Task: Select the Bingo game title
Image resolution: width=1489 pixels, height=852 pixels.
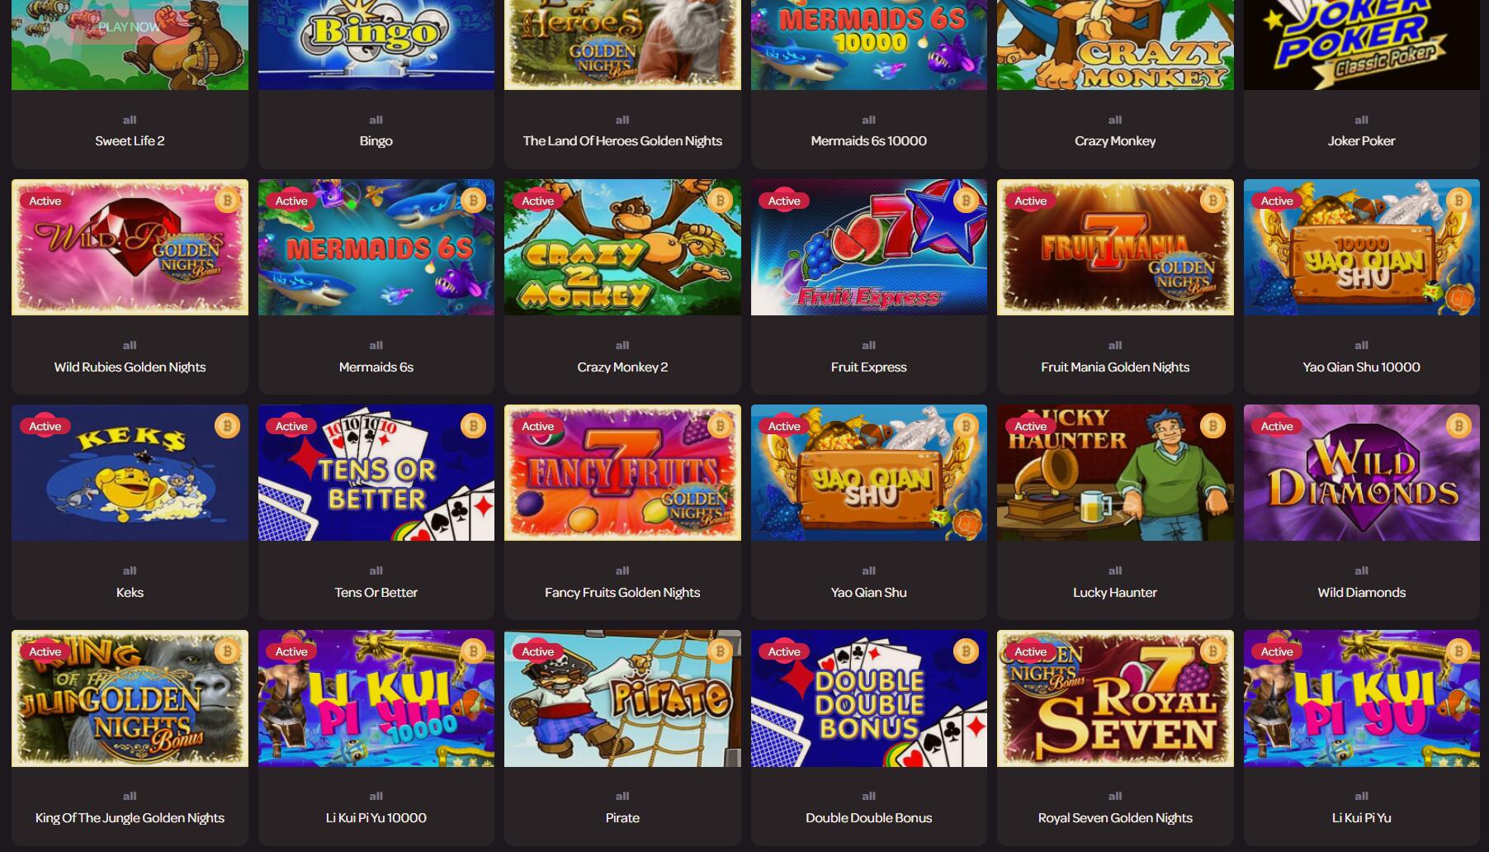Action: pos(376,140)
